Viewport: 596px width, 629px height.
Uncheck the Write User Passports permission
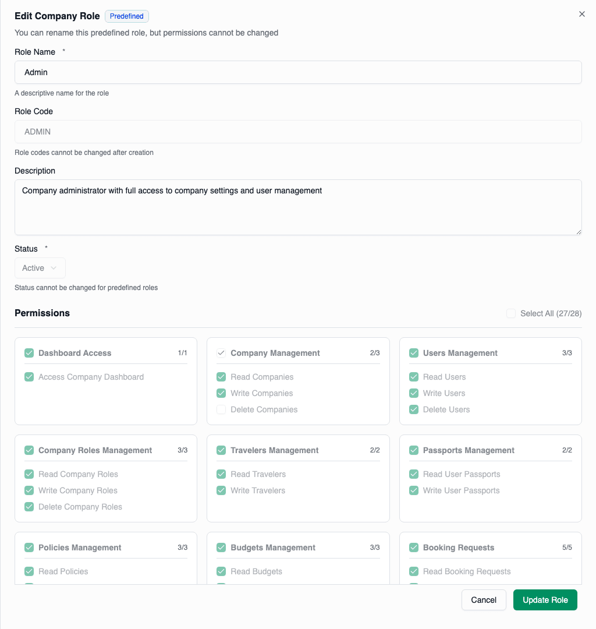click(413, 490)
